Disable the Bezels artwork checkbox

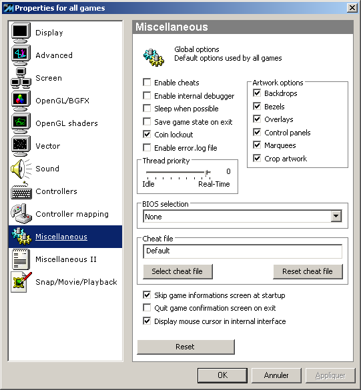(x=257, y=107)
